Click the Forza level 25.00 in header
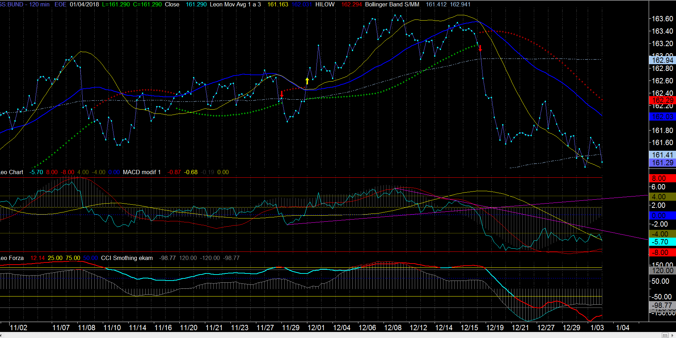Image resolution: width=676 pixels, height=338 pixels. [x=55, y=258]
